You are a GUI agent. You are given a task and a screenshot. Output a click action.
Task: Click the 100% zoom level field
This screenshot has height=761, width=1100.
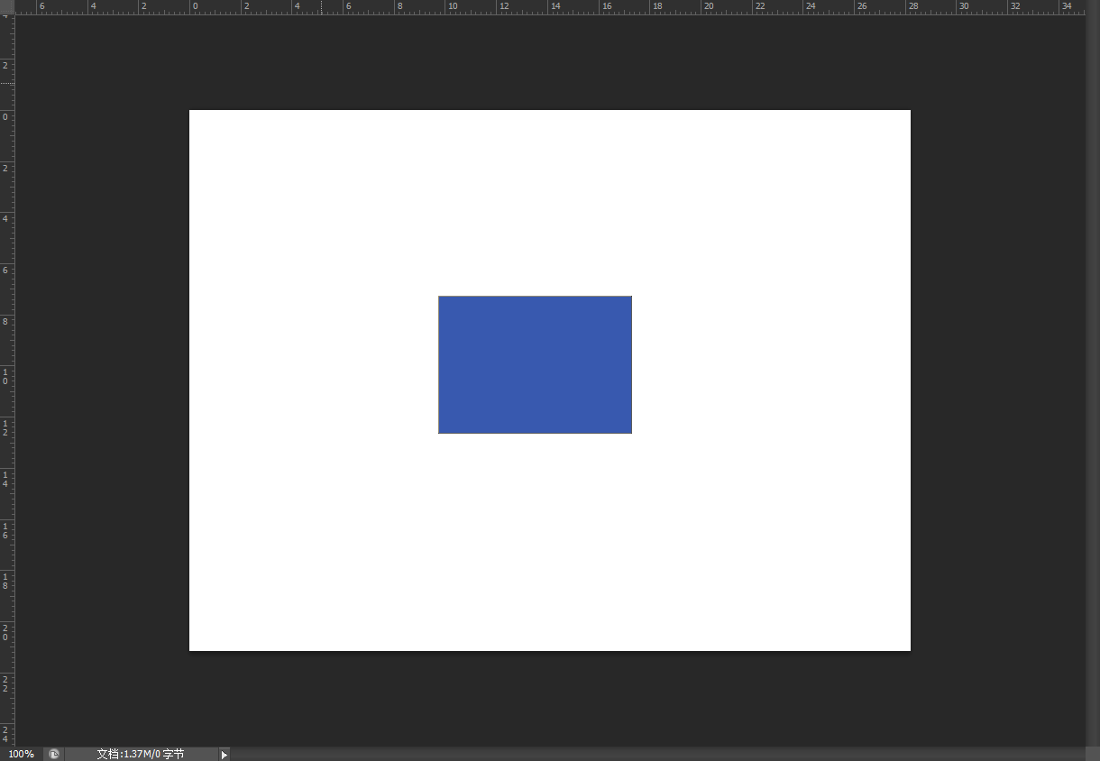pos(21,754)
